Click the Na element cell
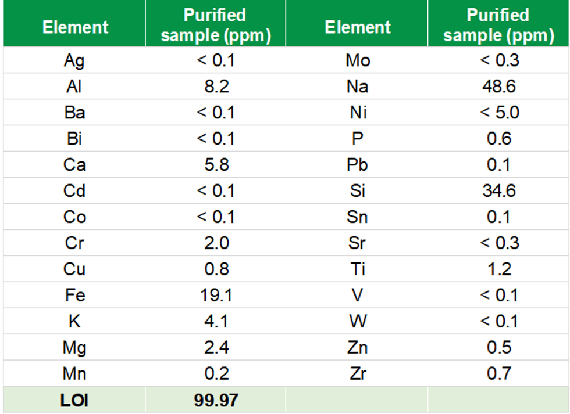The width and height of the screenshot is (570, 414). [357, 87]
